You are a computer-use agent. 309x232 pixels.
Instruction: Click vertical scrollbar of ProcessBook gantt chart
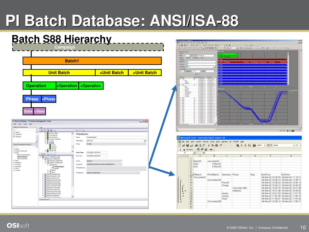tap(288, 69)
